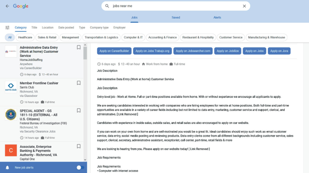Filter by Manufacturing & Warehouse chip
The height and width of the screenshot is (173, 309).
267,37
